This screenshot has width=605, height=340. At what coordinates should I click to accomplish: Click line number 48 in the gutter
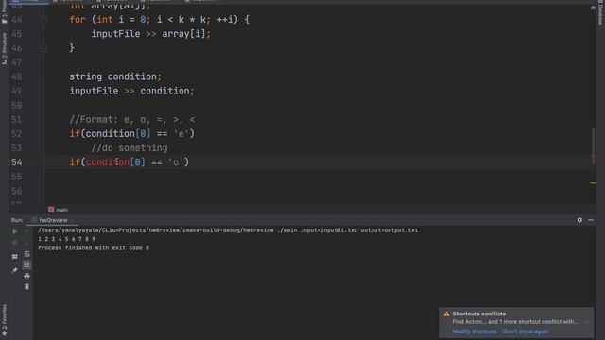(x=17, y=76)
